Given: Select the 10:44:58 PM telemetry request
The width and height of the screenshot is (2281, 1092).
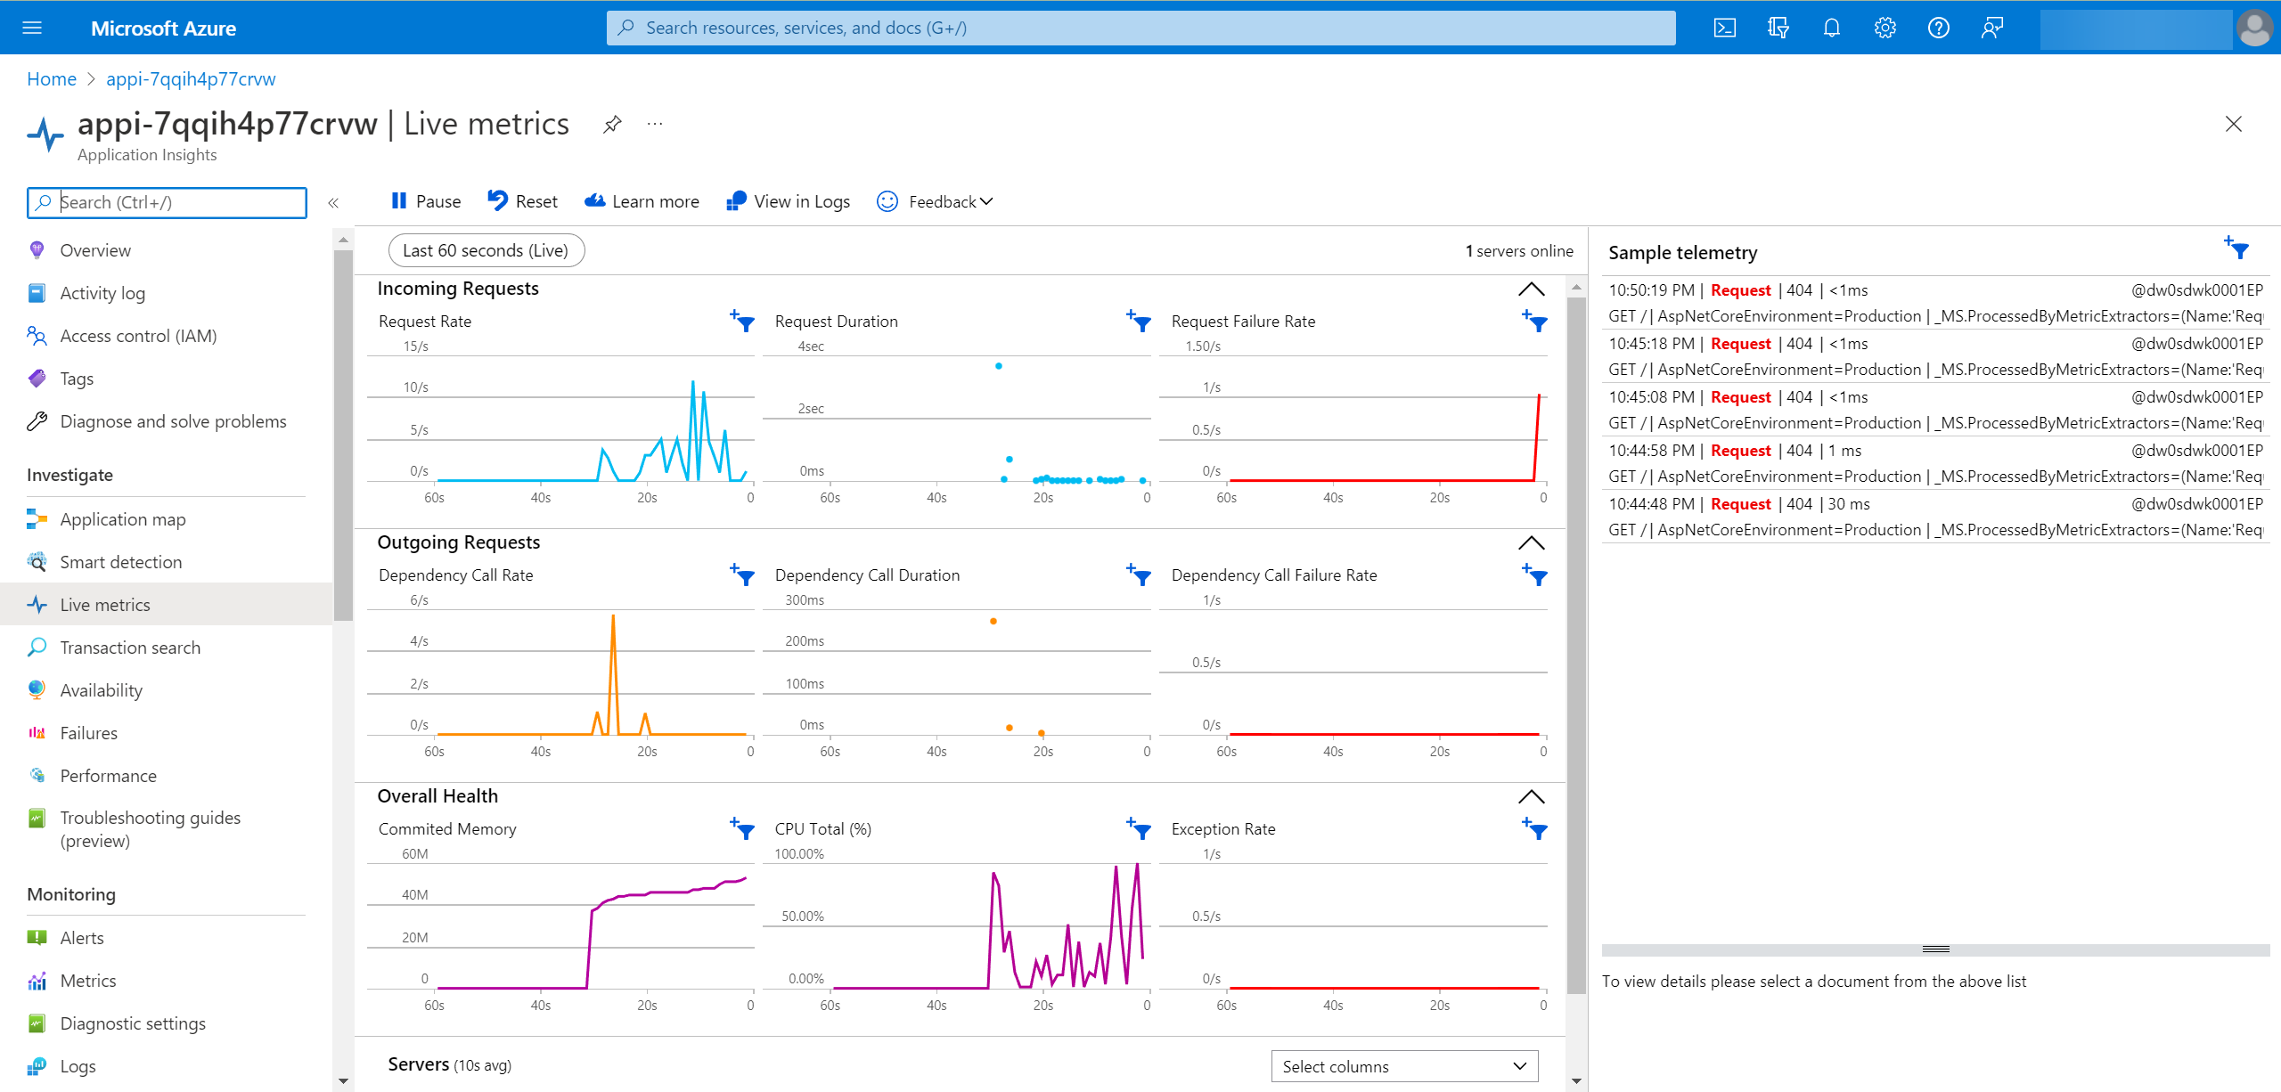Looking at the screenshot, I should 1935,463.
